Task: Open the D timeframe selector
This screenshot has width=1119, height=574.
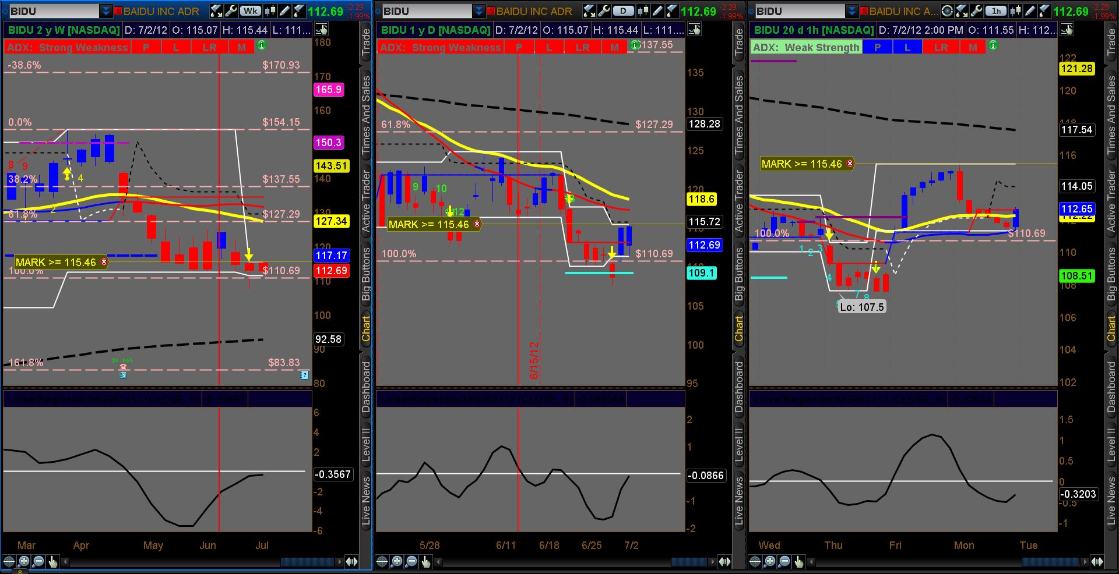Action: pyautogui.click(x=624, y=10)
